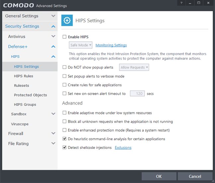Expand the Sandbox section chevron
The width and height of the screenshot is (215, 183).
pos(53,114)
